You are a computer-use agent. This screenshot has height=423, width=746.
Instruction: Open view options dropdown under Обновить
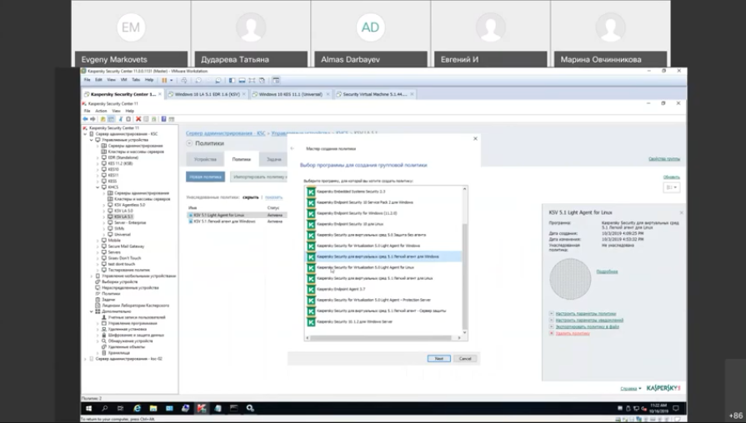coord(671,187)
